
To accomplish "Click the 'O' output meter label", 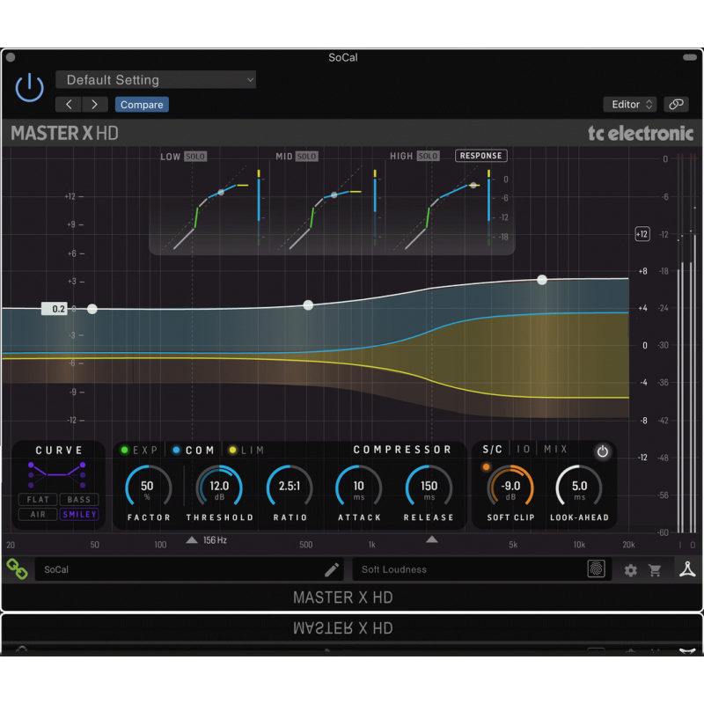I will 693,545.
